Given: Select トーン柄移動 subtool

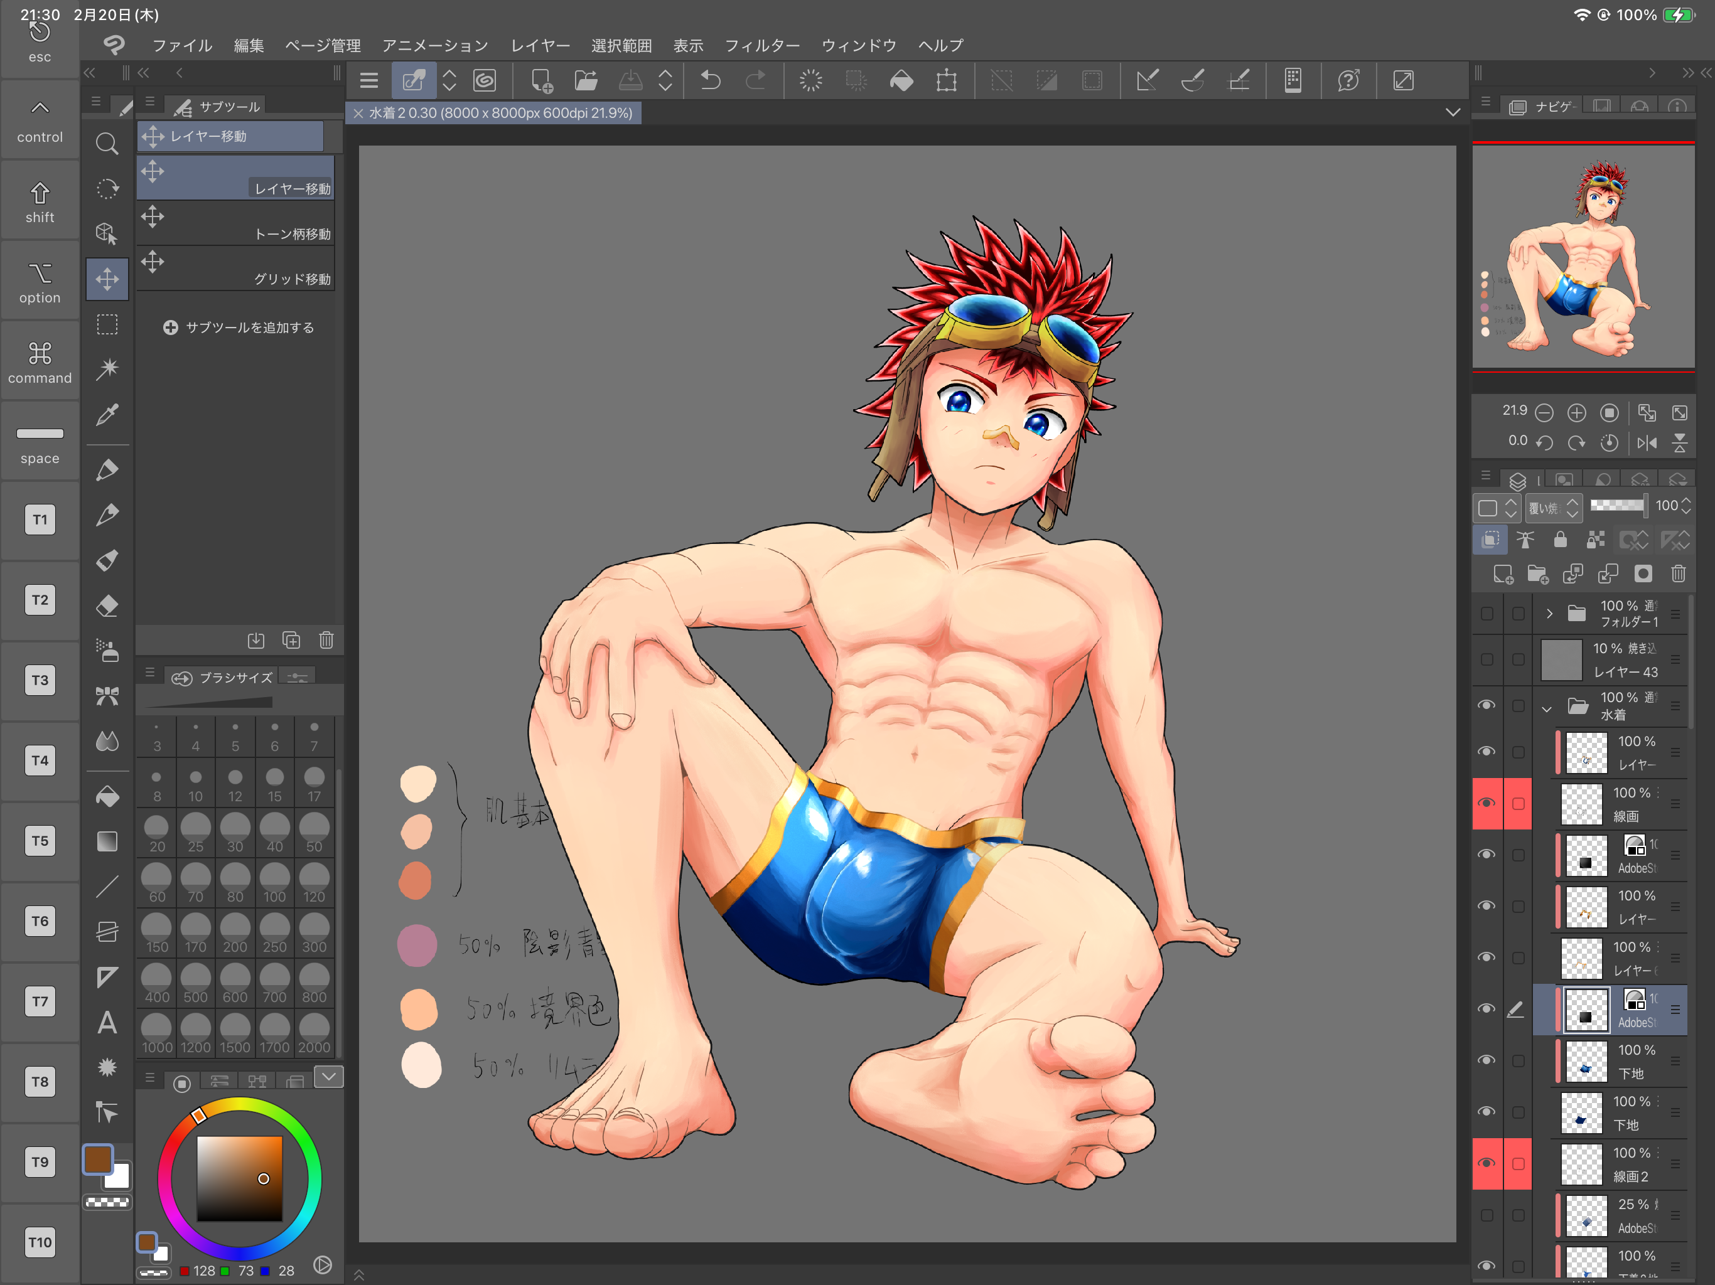Looking at the screenshot, I should (x=235, y=223).
